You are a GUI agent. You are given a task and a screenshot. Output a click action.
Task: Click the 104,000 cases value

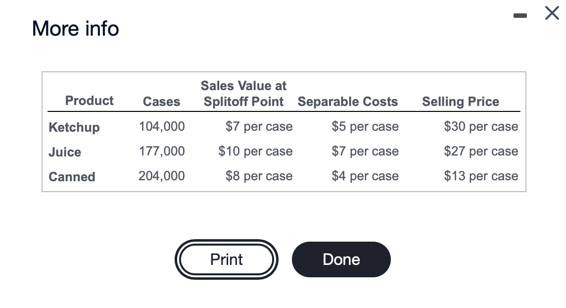[161, 126]
